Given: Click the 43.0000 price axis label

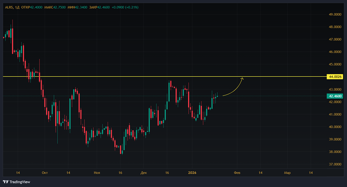Looking at the screenshot, I should (x=335, y=90).
